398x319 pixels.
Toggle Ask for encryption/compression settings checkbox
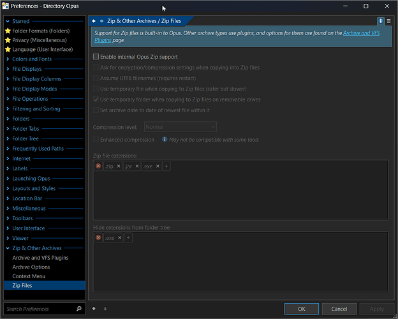(96, 67)
